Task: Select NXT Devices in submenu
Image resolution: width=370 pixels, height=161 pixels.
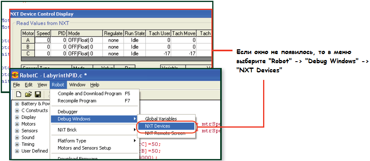Action: pyautogui.click(x=166, y=126)
